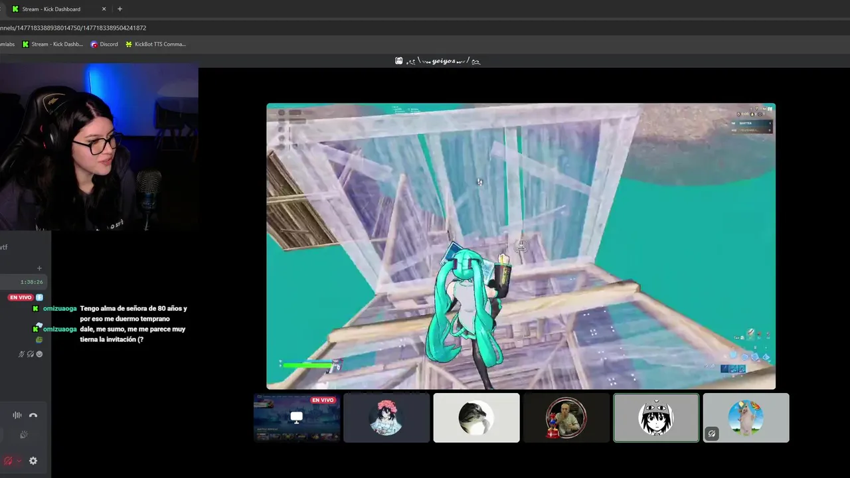Open the Stream - Kick Dashb... bookmark

coord(52,44)
